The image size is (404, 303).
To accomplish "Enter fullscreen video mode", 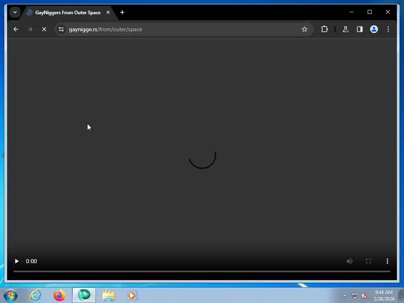I will [368, 261].
